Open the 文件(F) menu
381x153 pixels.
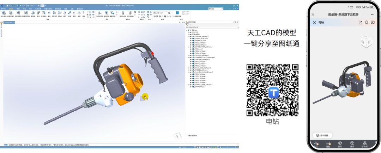[x=3, y=9]
